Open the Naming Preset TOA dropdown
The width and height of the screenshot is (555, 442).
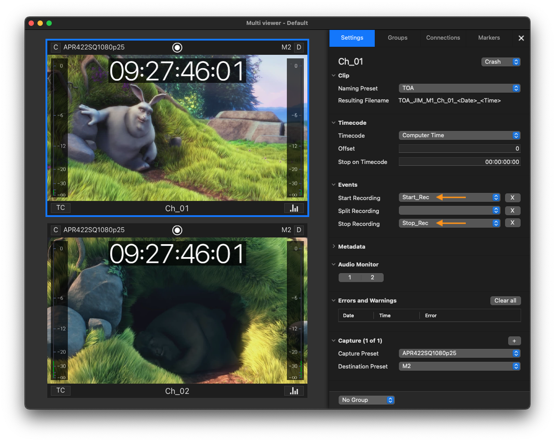(x=460, y=88)
